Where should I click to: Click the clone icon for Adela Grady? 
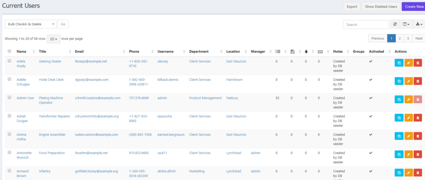click(x=399, y=63)
